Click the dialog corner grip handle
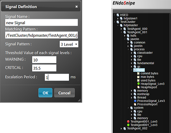Viewport: 171px width, 133px height. click(x=79, y=100)
